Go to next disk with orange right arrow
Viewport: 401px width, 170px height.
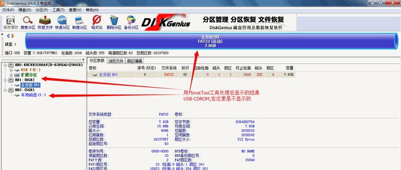[13, 36]
